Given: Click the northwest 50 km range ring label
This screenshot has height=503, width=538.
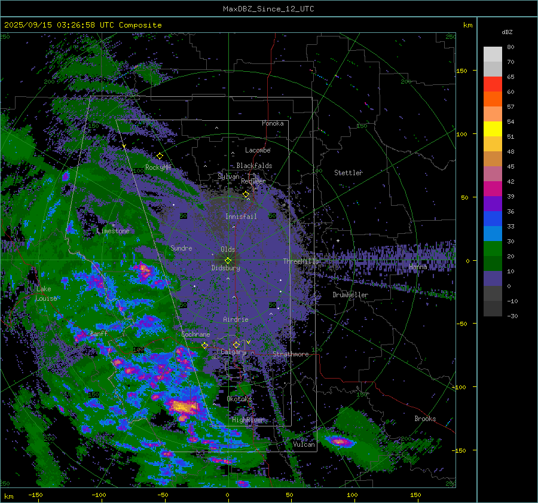Looking at the screenshot, I should 184,216.
